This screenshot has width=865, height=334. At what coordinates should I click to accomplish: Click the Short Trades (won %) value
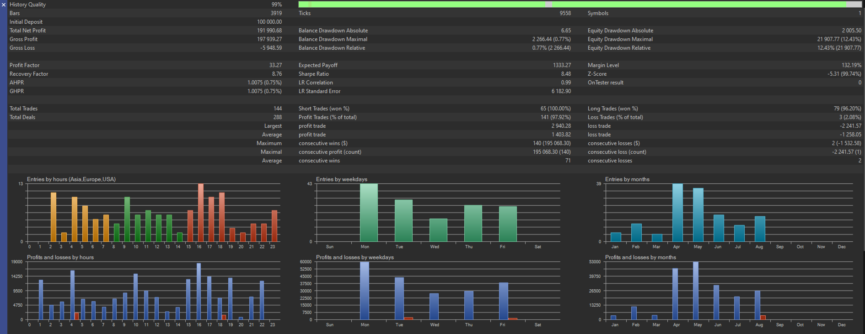[555, 109]
